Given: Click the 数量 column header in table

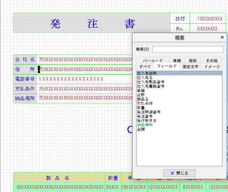Looking at the screenshot, I should tap(113, 178).
